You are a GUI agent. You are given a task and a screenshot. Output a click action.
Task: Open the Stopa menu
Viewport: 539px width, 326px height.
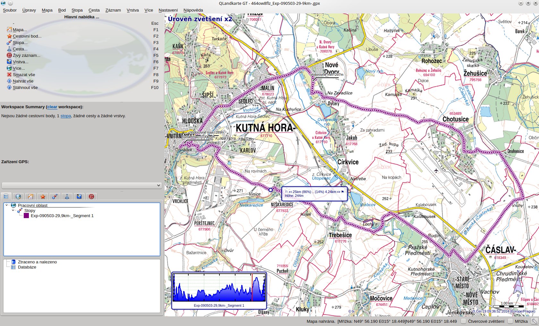77,10
